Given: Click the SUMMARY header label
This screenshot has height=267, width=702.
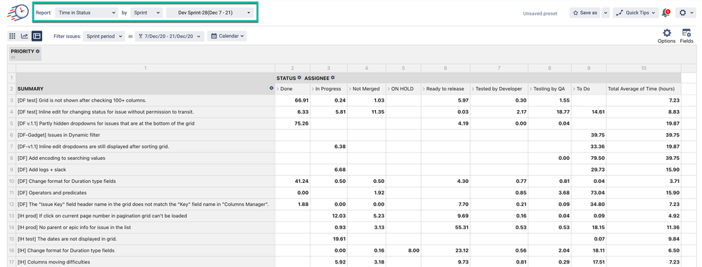Looking at the screenshot, I should 30,89.
